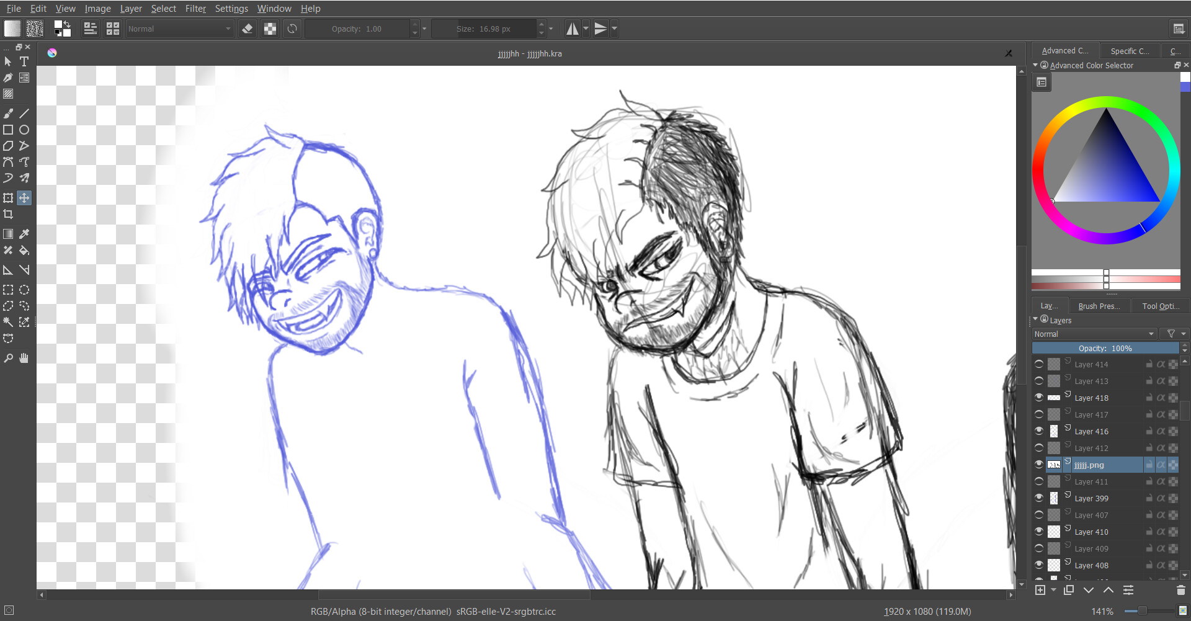This screenshot has height=621, width=1191.
Task: Switch to the Brush Presets tab
Action: 1099,305
